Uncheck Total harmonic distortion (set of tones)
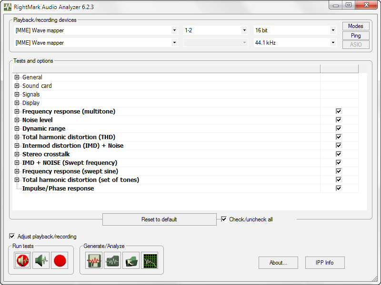 pos(339,180)
